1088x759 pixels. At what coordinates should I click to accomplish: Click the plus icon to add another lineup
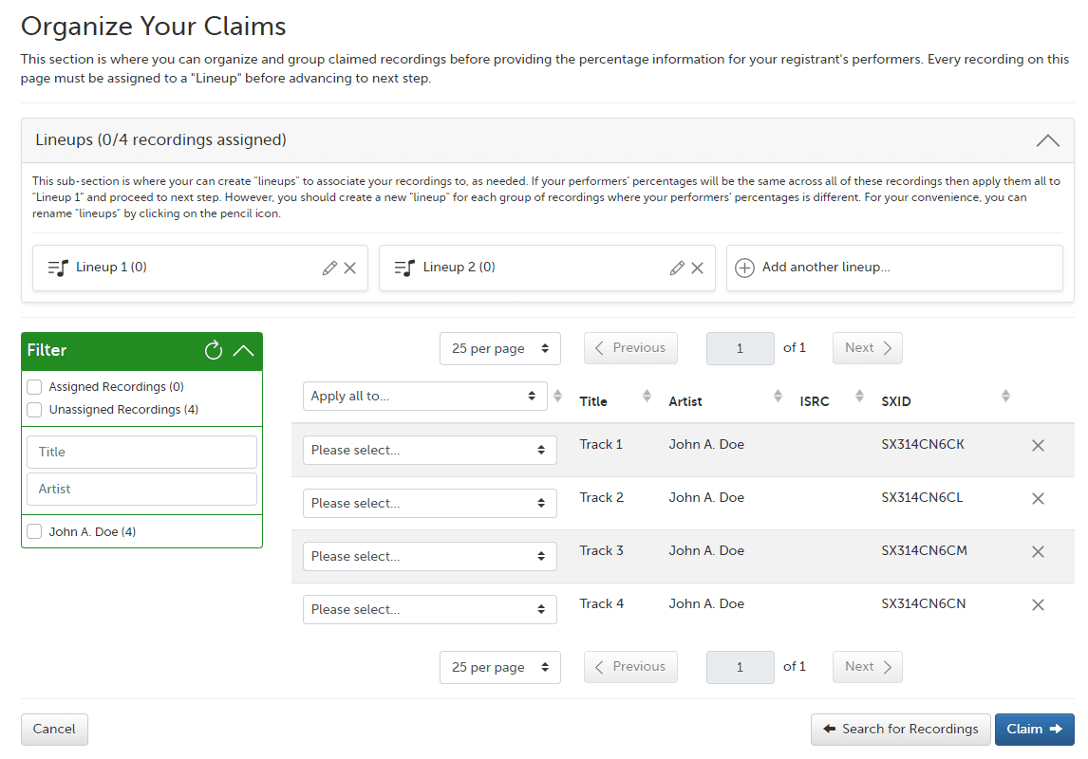click(745, 268)
